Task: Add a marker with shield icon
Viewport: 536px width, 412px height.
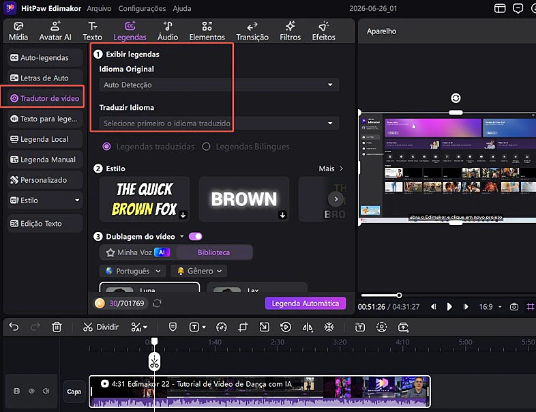Action: tap(173, 327)
